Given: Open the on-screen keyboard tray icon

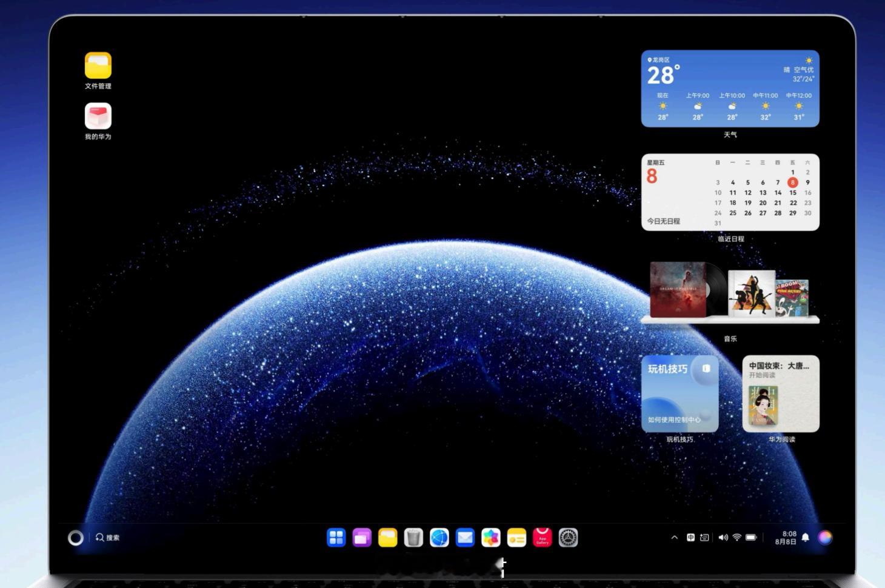Looking at the screenshot, I should coord(704,538).
